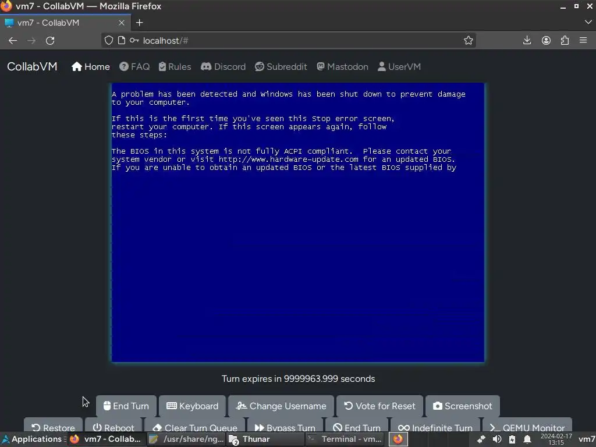Open notifications bell tray icon
This screenshot has height=447, width=596.
click(527, 439)
